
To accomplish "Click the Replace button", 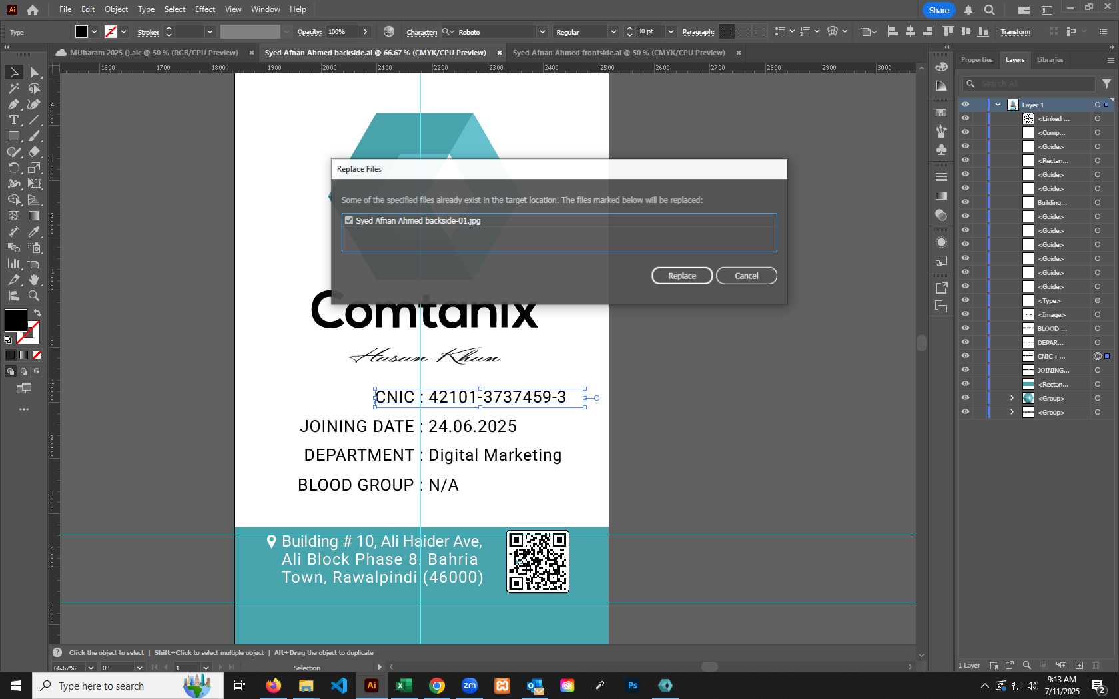I will (x=682, y=276).
